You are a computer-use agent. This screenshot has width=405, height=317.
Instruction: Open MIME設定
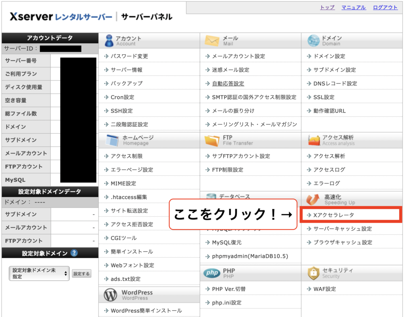(x=123, y=183)
